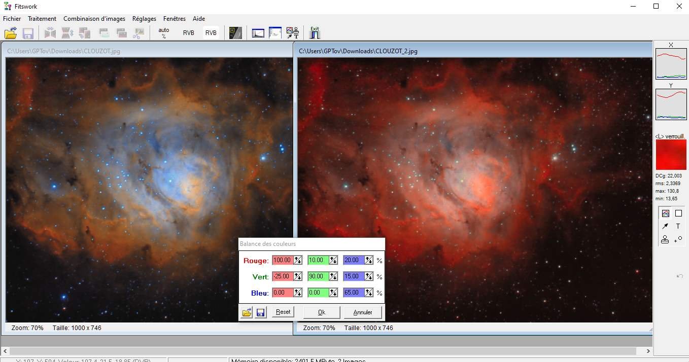Click the scissors crop icon in toolbar

(139, 33)
